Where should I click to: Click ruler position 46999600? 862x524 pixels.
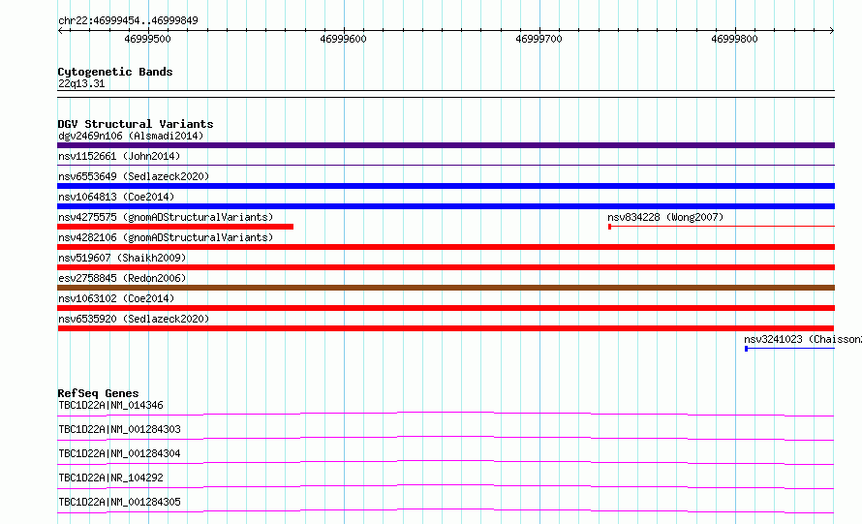coord(343,39)
